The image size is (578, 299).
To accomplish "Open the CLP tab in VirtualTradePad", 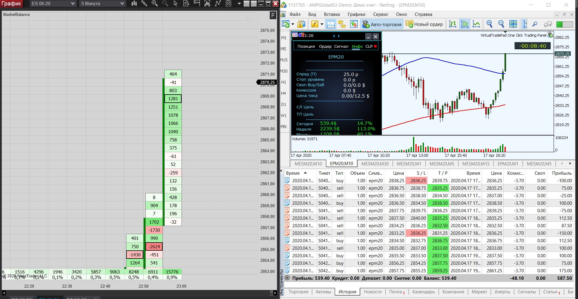I will [369, 46].
